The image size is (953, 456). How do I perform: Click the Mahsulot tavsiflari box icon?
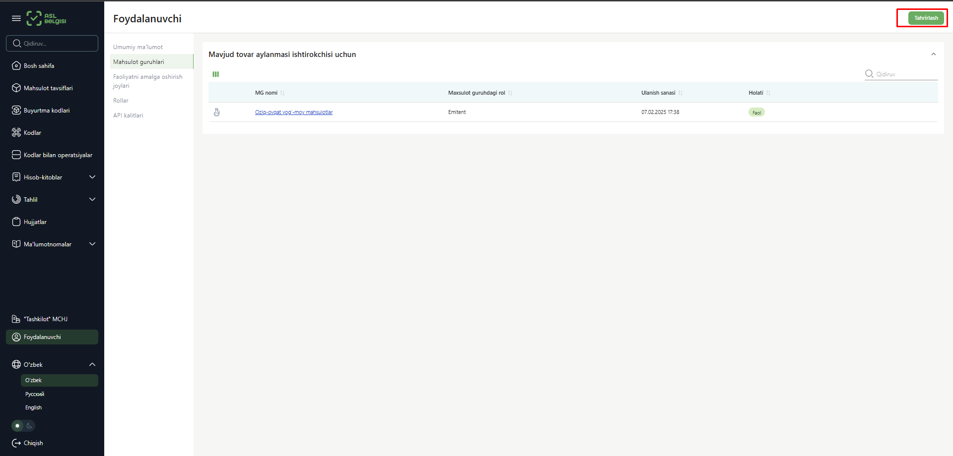(x=16, y=88)
